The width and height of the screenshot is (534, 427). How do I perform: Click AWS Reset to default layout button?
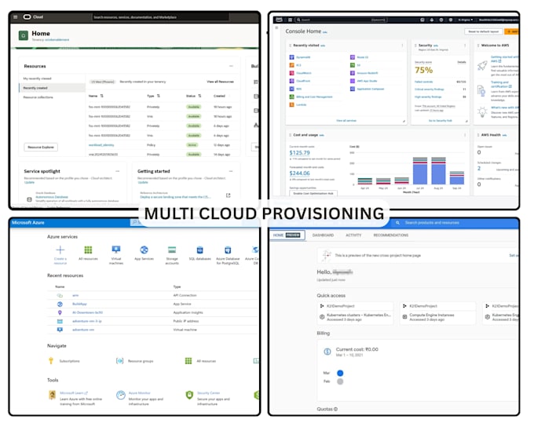[x=483, y=31]
